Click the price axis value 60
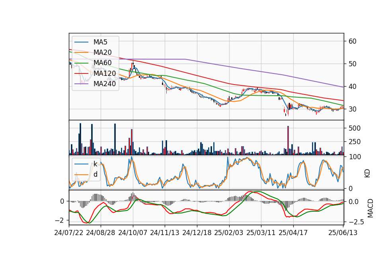Screen dimensions: 382x274 [353, 41]
